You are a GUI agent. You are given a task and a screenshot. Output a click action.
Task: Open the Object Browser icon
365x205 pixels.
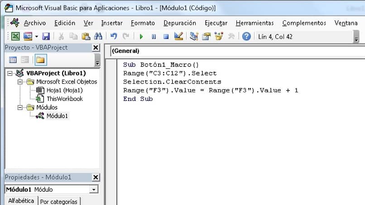[219, 36]
